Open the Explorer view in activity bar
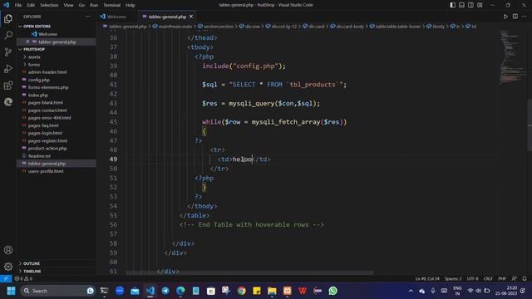 pyautogui.click(x=8, y=18)
